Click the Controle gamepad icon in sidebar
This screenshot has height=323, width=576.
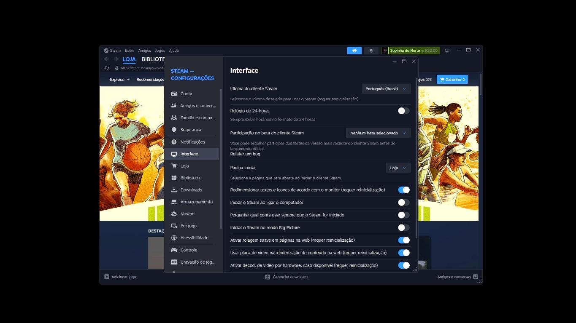coord(174,250)
